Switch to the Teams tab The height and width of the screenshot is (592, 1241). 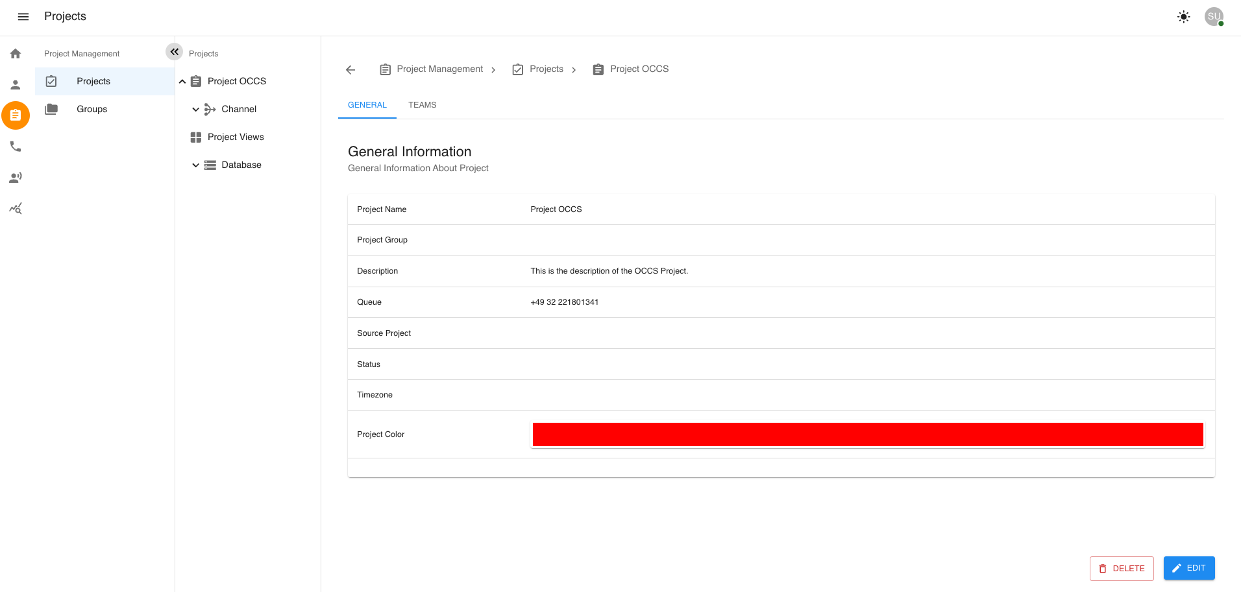(422, 104)
